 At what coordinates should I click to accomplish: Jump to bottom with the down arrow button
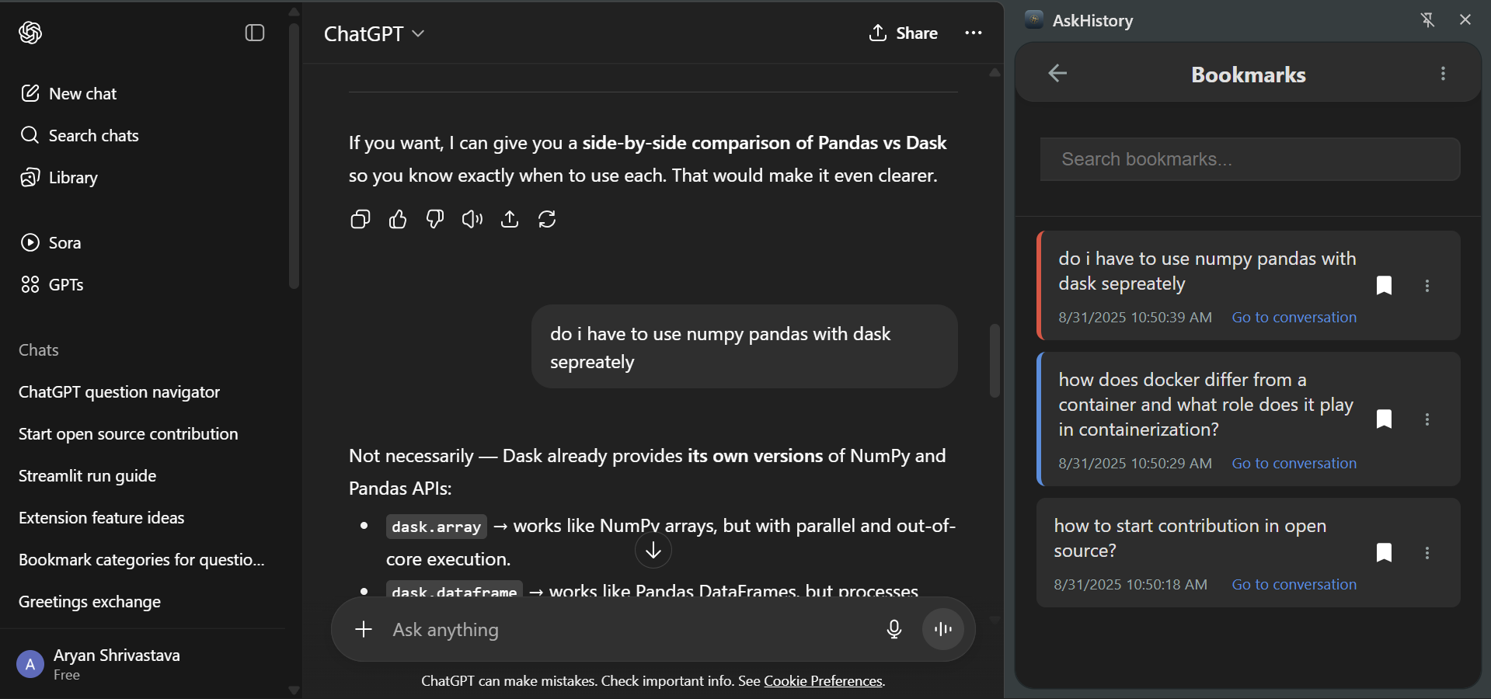653,551
